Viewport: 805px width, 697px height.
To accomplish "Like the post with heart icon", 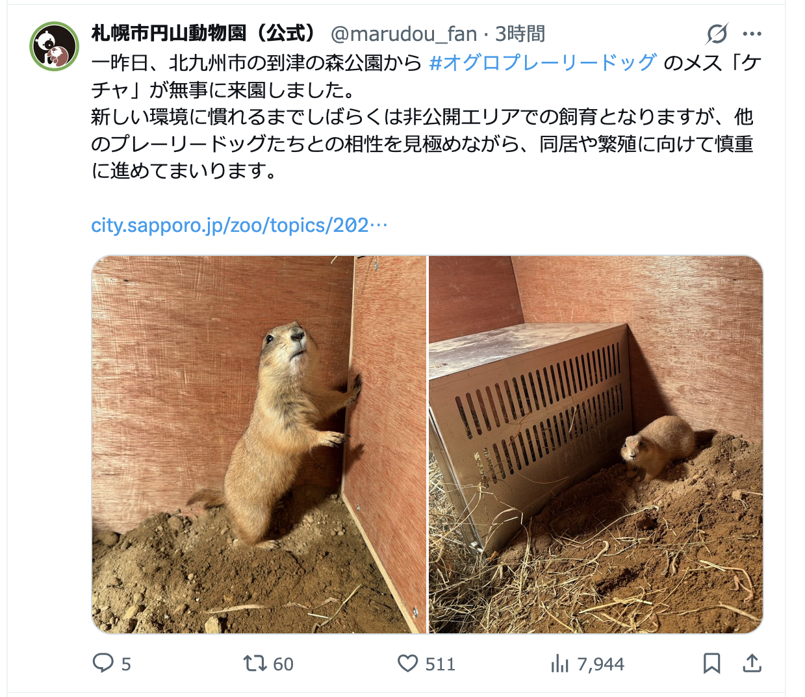I will (x=407, y=663).
